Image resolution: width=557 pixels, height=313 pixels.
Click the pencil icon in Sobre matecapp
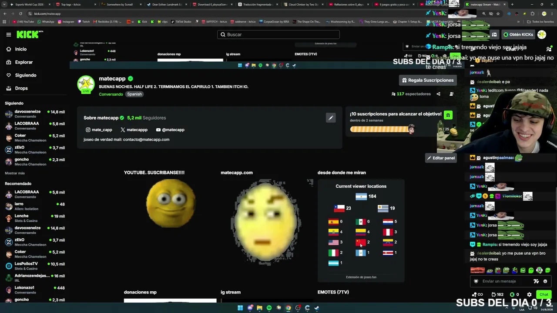click(x=331, y=118)
